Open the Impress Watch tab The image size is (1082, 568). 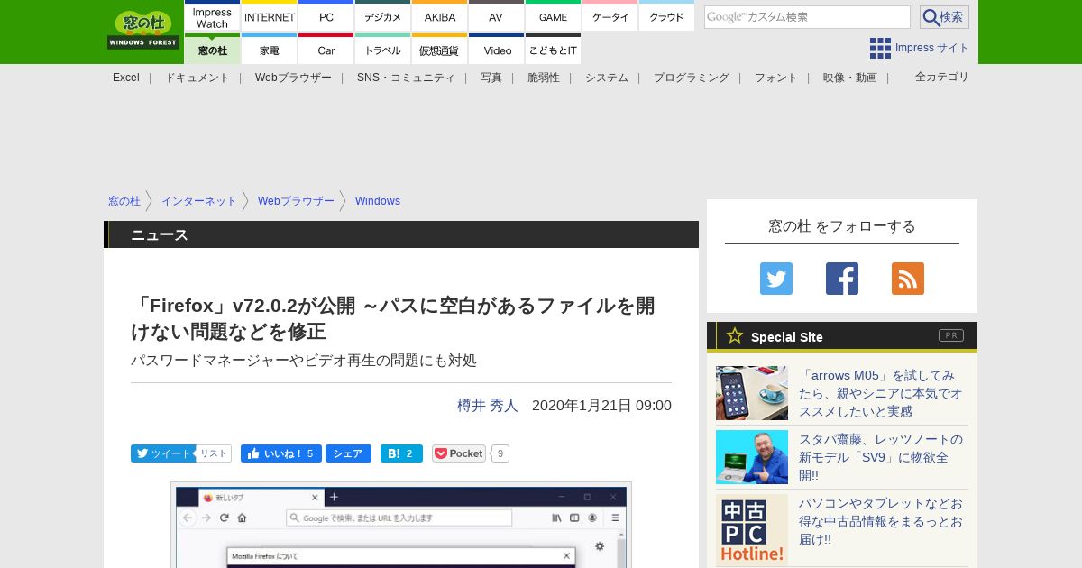[x=213, y=17]
